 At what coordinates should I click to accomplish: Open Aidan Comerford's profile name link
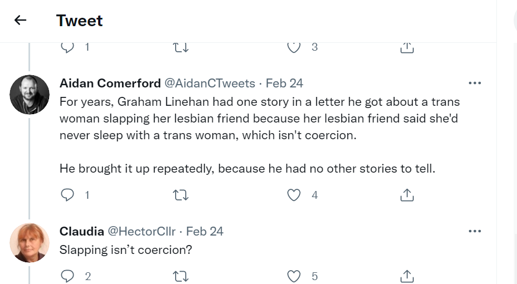click(x=109, y=83)
